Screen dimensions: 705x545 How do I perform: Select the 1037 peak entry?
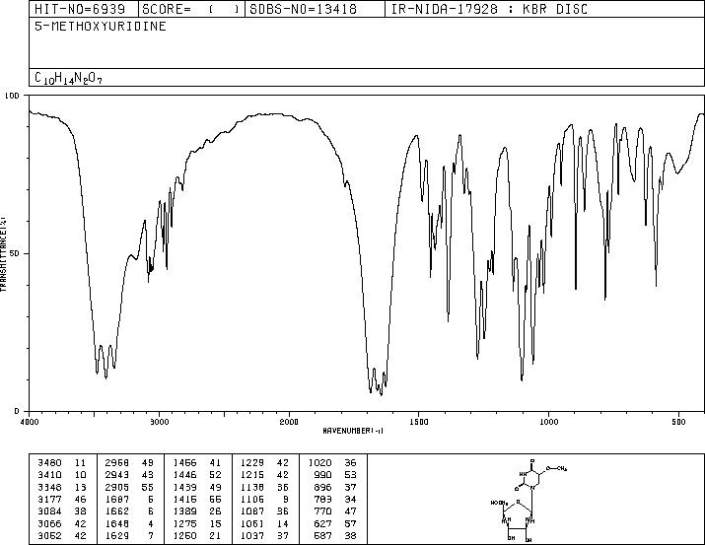click(264, 535)
